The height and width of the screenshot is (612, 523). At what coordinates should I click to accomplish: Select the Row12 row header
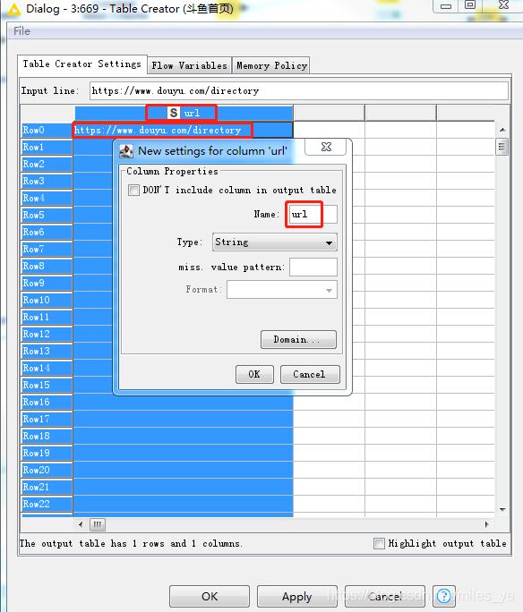47,334
